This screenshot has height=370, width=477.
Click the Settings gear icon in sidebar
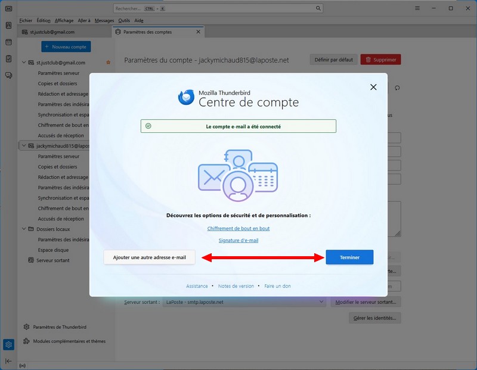[8, 344]
